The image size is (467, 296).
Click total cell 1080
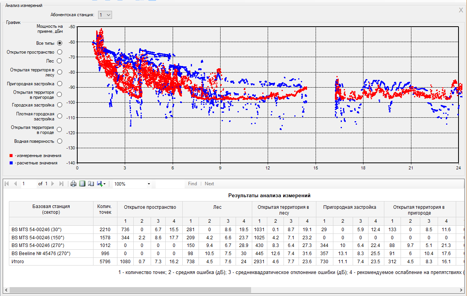(126, 262)
